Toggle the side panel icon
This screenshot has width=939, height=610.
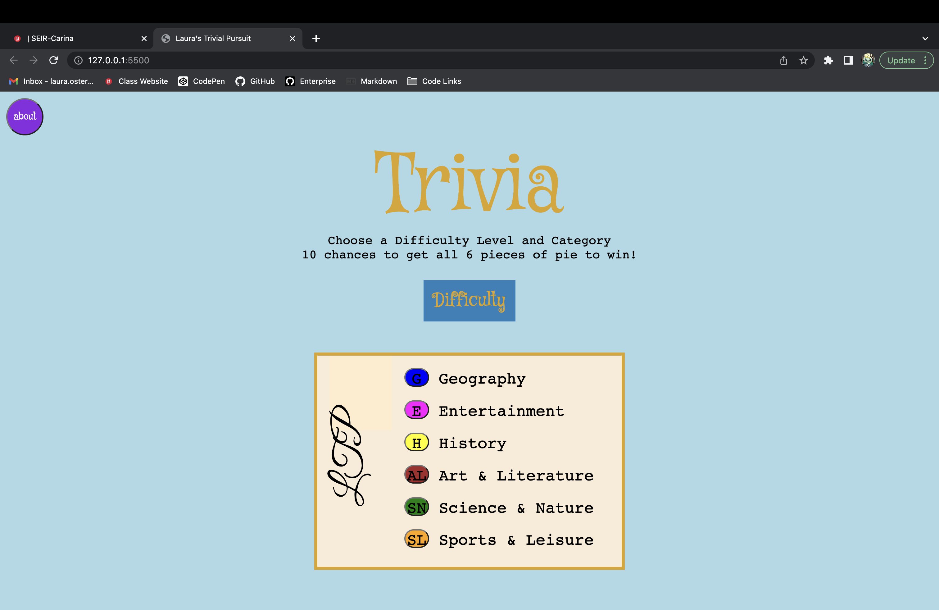pos(847,60)
